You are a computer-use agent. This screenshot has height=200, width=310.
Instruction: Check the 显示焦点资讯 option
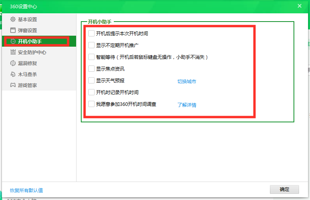[x=91, y=69]
